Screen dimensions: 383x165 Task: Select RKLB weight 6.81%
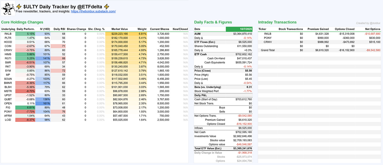tap(138, 34)
